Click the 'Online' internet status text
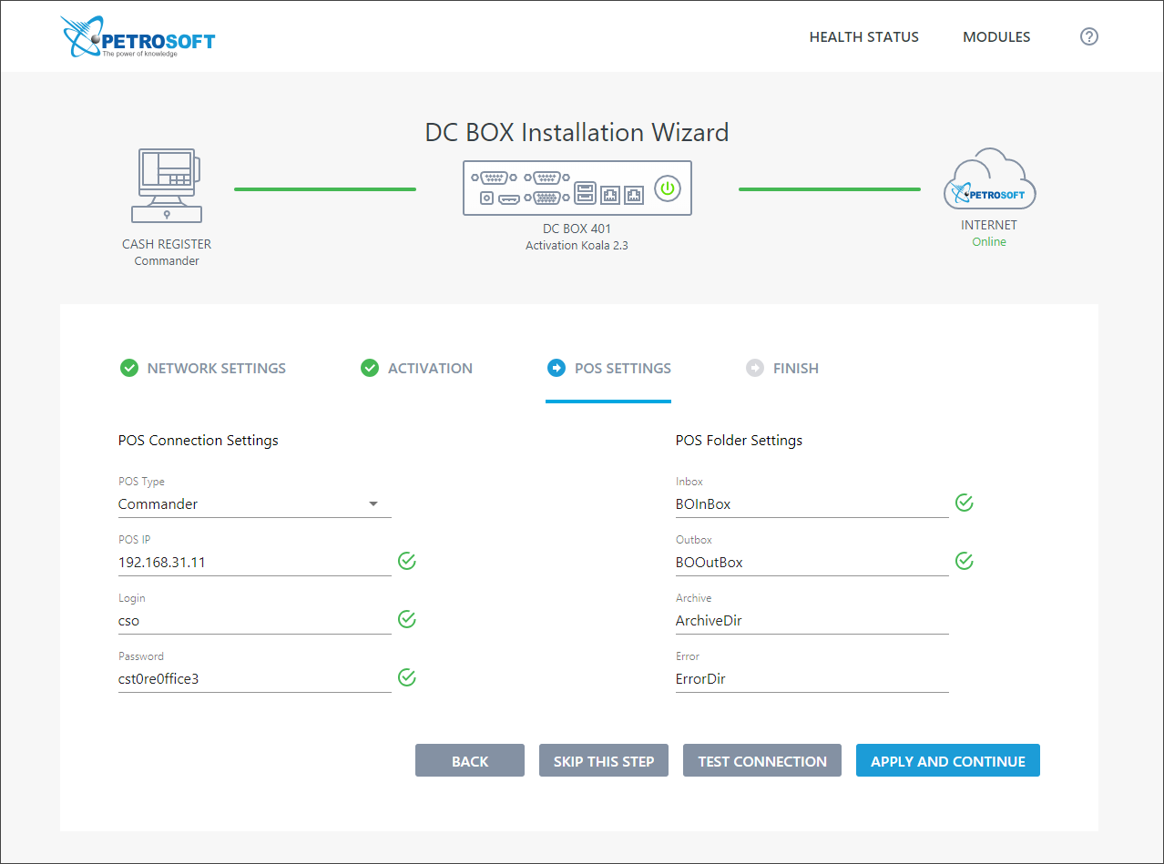1164x864 pixels. [989, 242]
